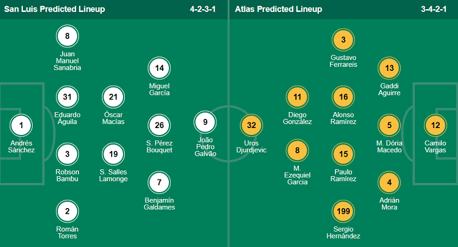Image resolution: width=458 pixels, height=247 pixels.
Task: Select Juan Manuel Sanabria's number 8 badge
Action: [68, 37]
